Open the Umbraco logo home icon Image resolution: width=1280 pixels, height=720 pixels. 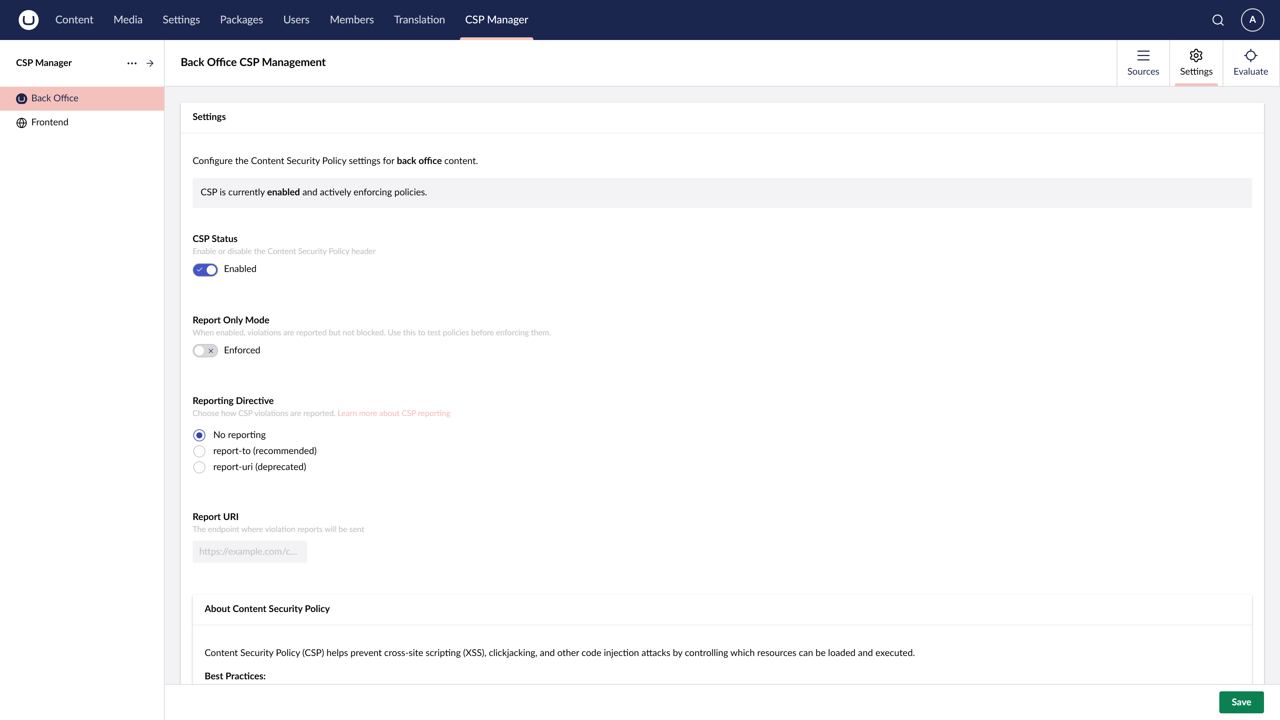click(x=28, y=20)
